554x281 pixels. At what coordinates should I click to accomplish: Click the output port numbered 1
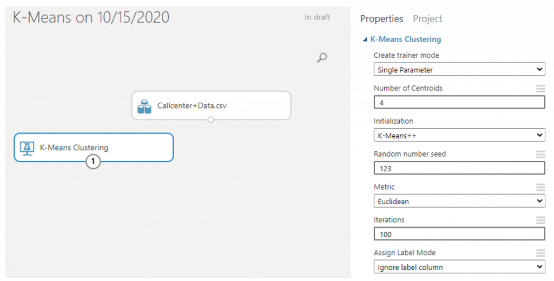click(x=93, y=162)
